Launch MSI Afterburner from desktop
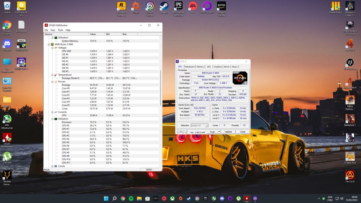 click(7, 119)
